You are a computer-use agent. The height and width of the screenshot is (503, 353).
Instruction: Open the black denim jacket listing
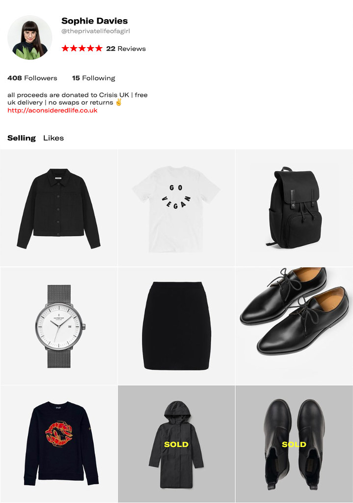[x=59, y=208]
